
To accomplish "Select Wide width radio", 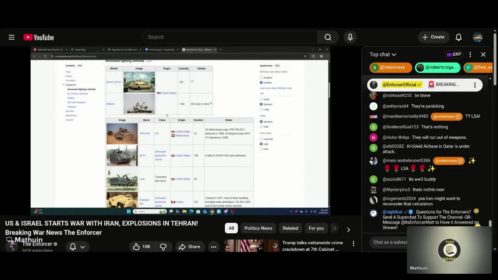I will click(x=261, y=127).
